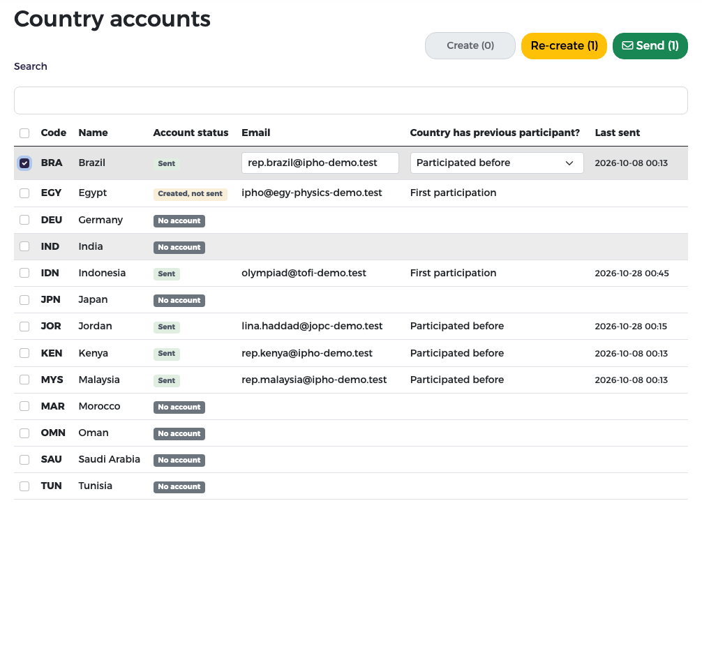
Task: Click No account badge for Saudi Arabia
Action: click(x=179, y=460)
